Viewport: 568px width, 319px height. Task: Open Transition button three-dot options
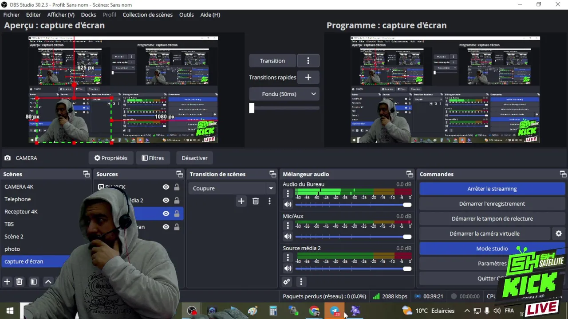click(308, 61)
